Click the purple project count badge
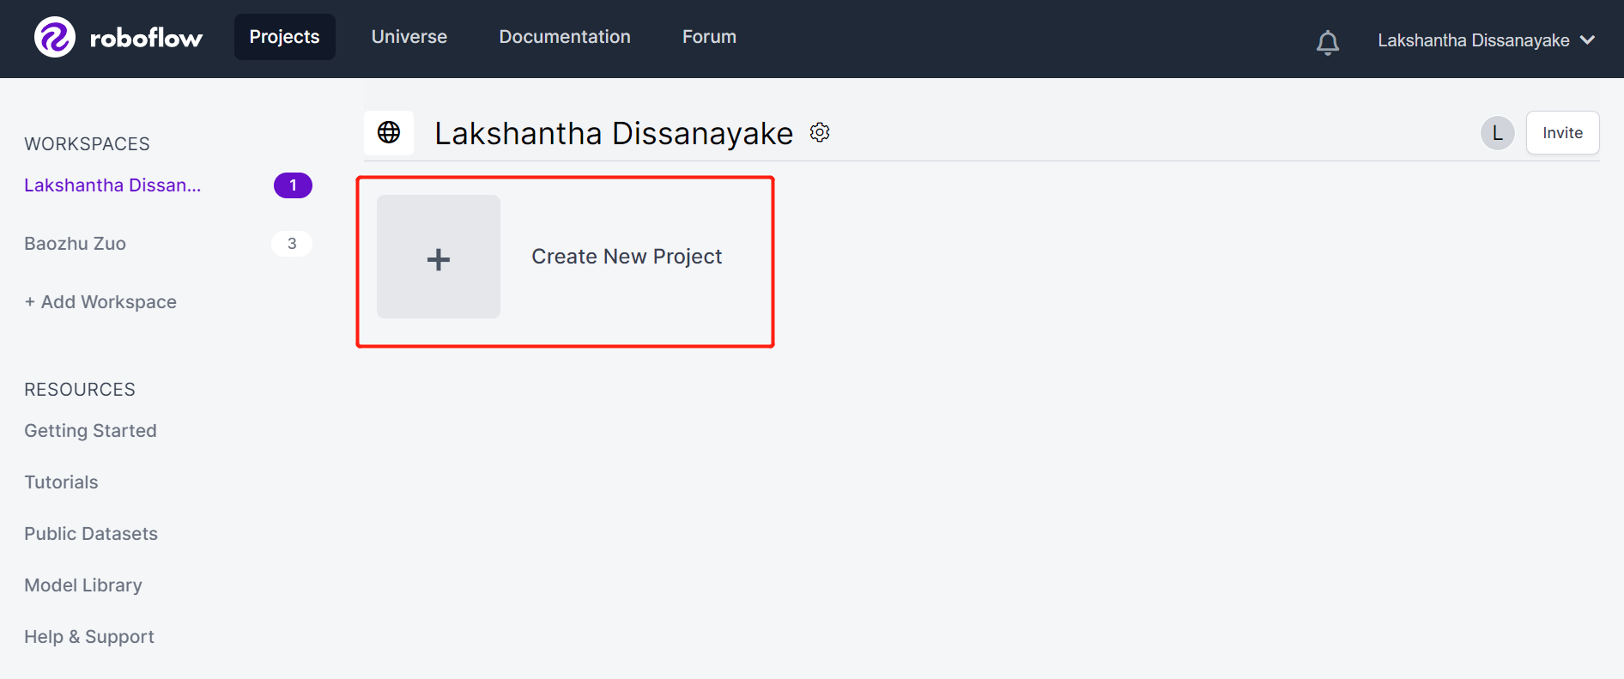1624x679 pixels. tap(293, 185)
